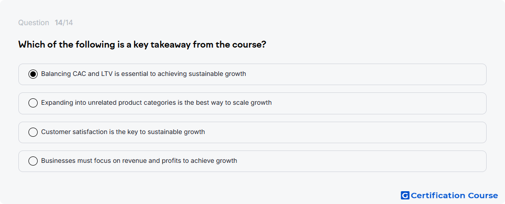The height and width of the screenshot is (204, 505).
Task: Select the 'Balancing CAC and LTV' radio button
Action: [x=33, y=74]
